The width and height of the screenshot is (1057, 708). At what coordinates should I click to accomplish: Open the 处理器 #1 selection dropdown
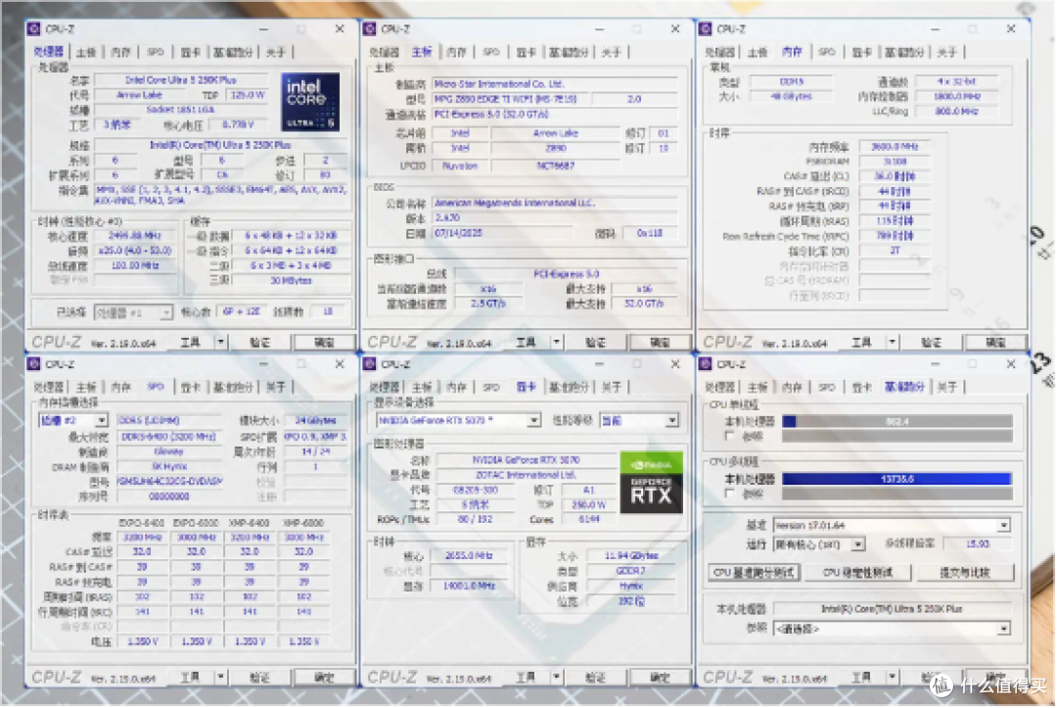pyautogui.click(x=133, y=312)
